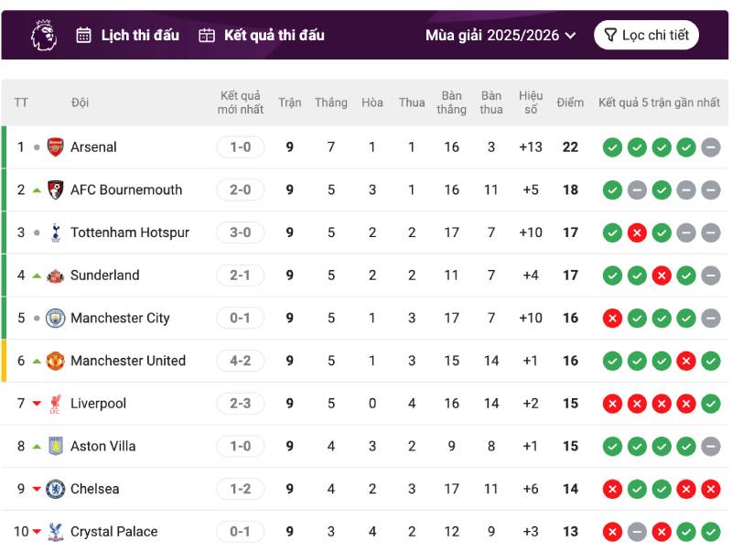Open the Mùa giải 2025/2026 season dropdown

pos(501,36)
